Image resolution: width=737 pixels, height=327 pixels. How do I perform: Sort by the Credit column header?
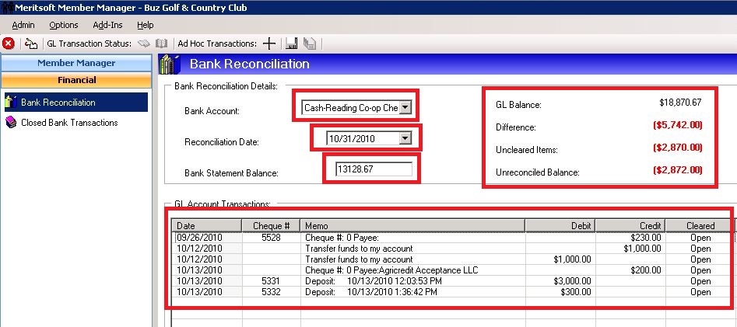[630, 226]
